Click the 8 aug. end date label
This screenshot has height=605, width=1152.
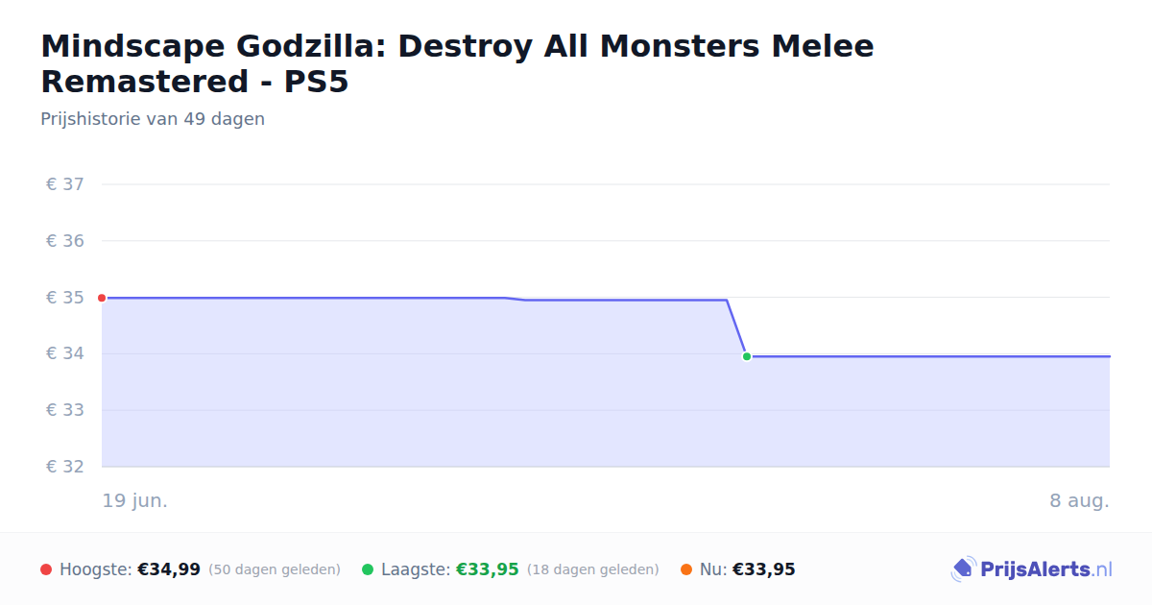point(1080,501)
